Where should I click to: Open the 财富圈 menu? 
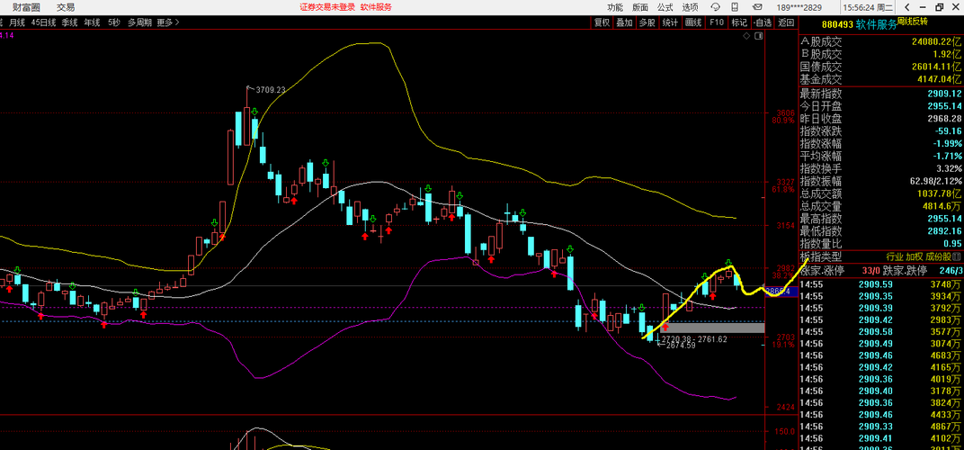26,7
